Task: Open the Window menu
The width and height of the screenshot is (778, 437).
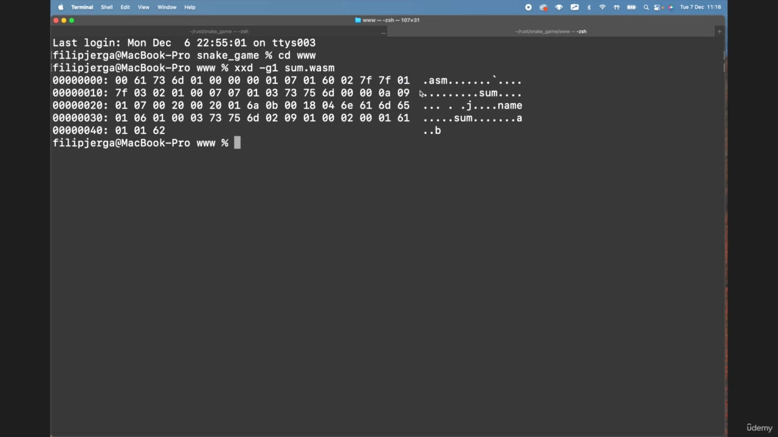Action: (167, 7)
